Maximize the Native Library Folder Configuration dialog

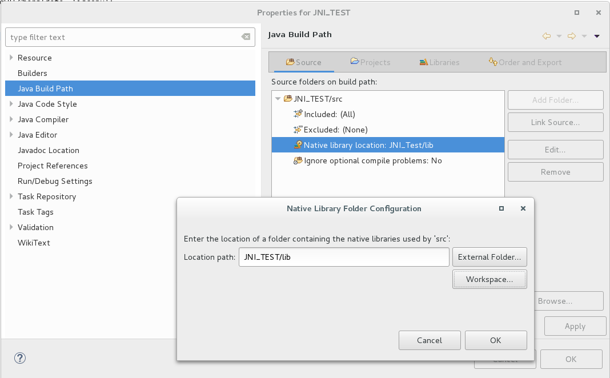point(501,208)
